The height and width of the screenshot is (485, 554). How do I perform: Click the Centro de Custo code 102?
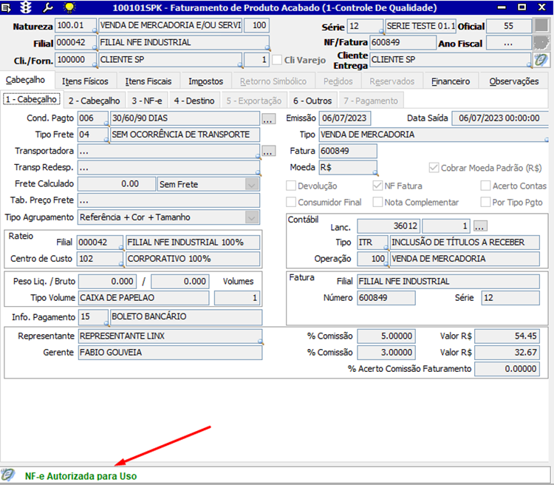pos(100,259)
